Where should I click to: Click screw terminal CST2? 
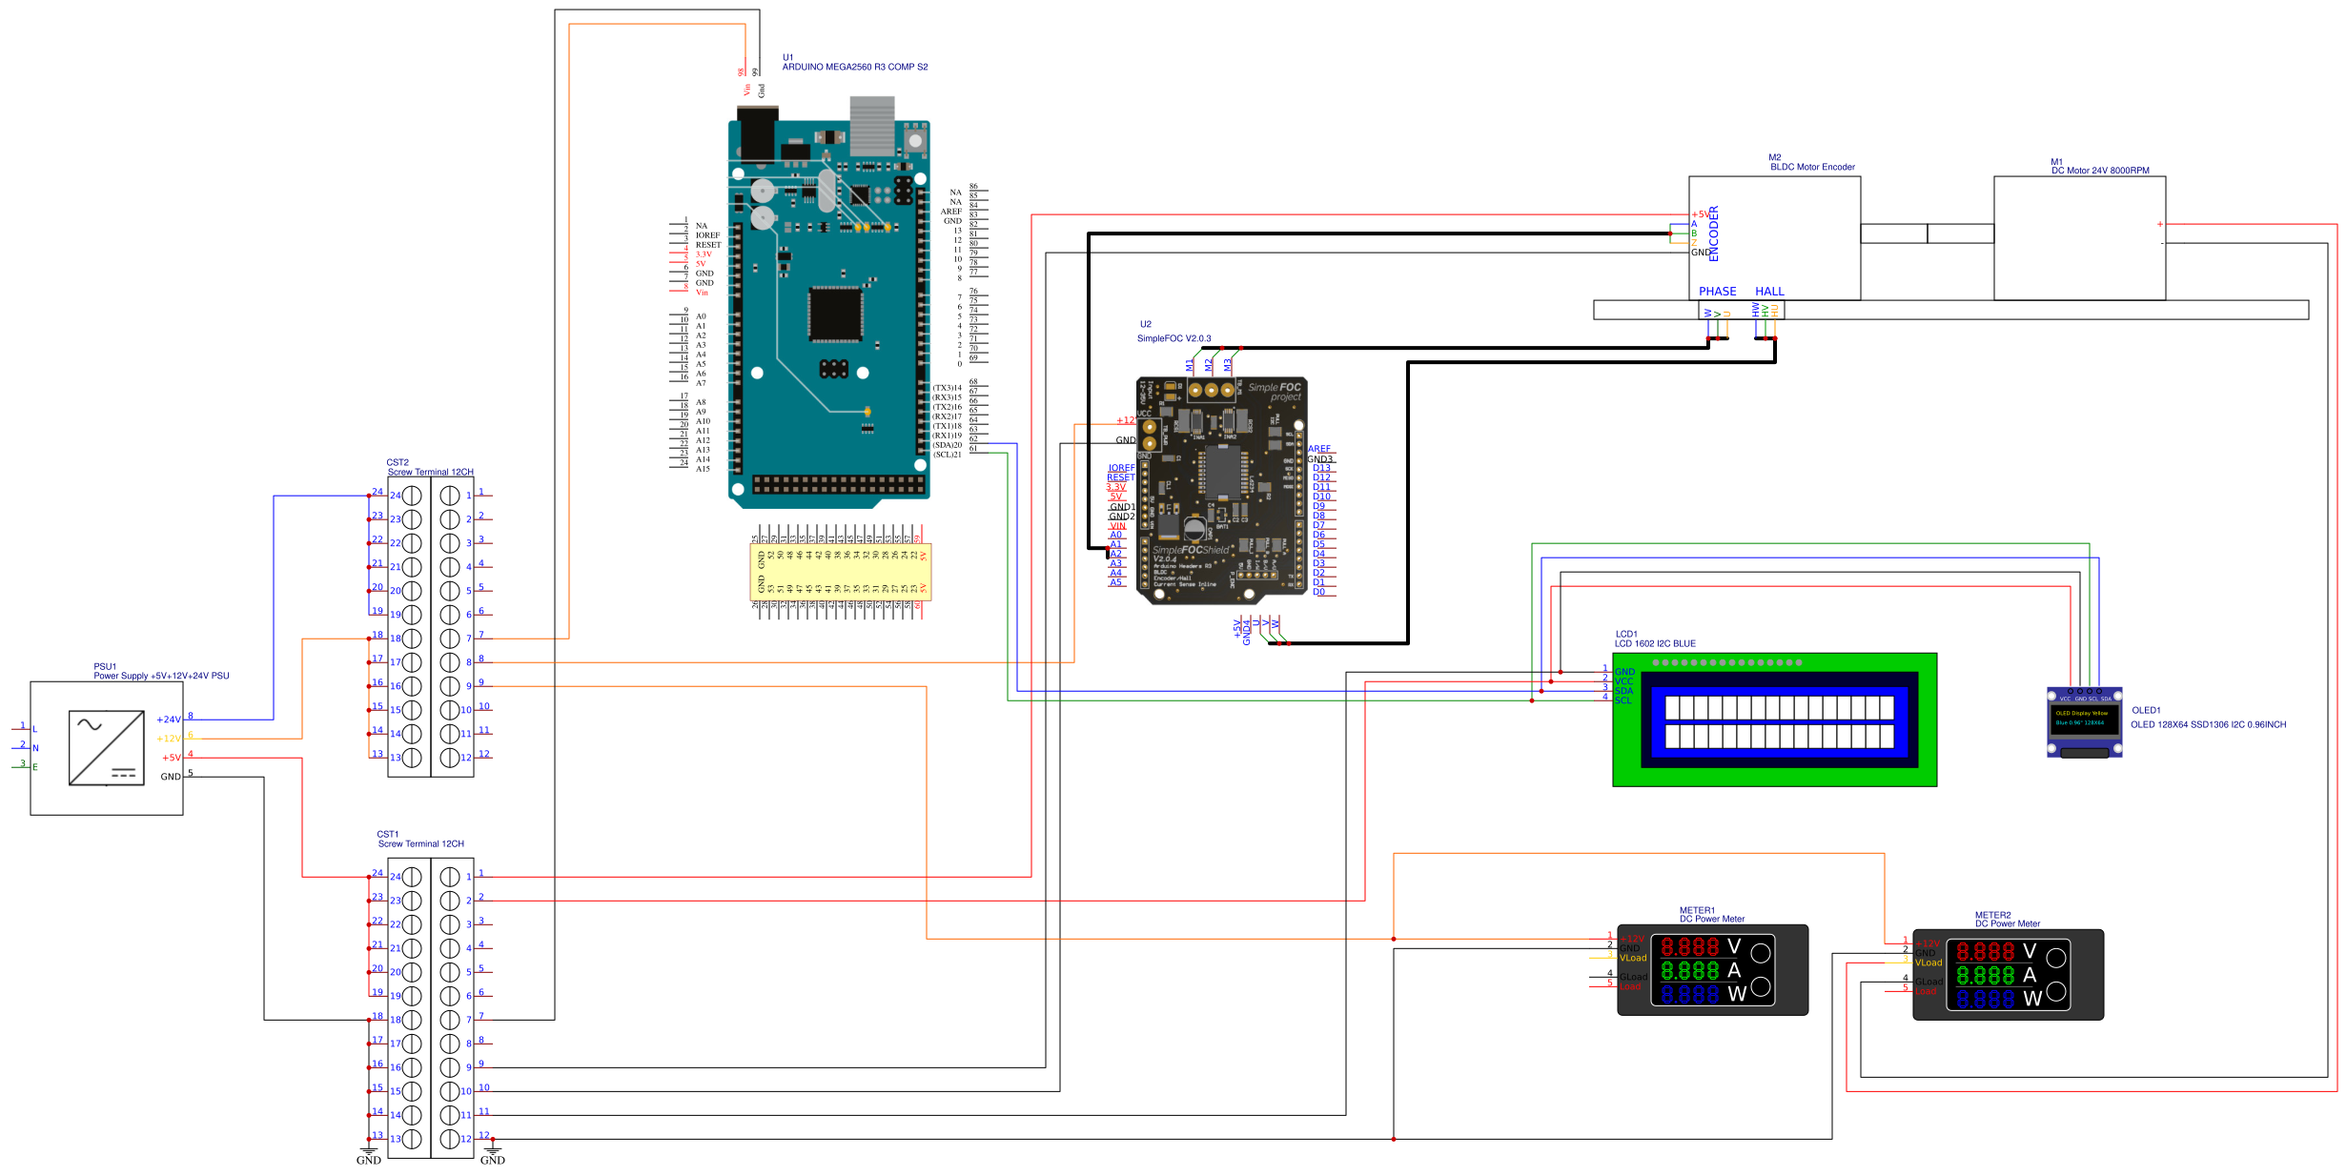click(431, 629)
